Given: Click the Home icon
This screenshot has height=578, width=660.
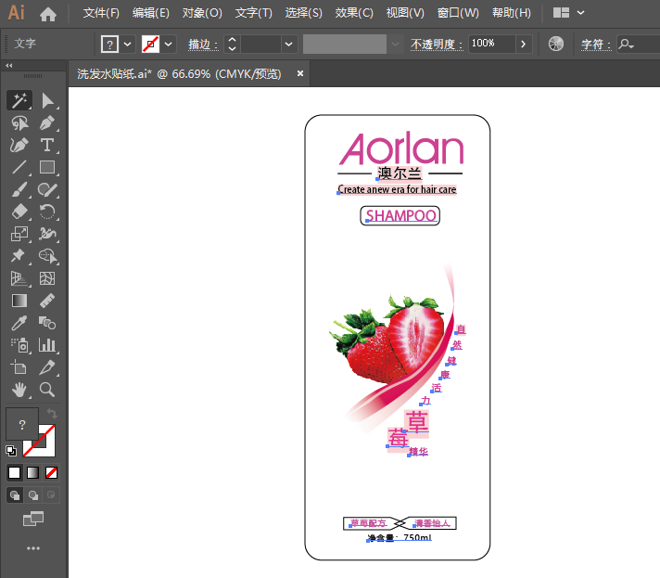Looking at the screenshot, I should (48, 14).
